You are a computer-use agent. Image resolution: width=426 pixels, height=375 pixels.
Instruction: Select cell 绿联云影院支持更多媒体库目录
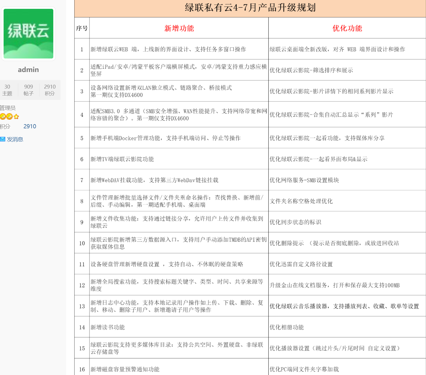coord(179,348)
